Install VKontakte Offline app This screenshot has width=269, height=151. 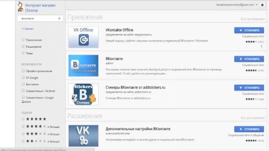[x=249, y=30]
